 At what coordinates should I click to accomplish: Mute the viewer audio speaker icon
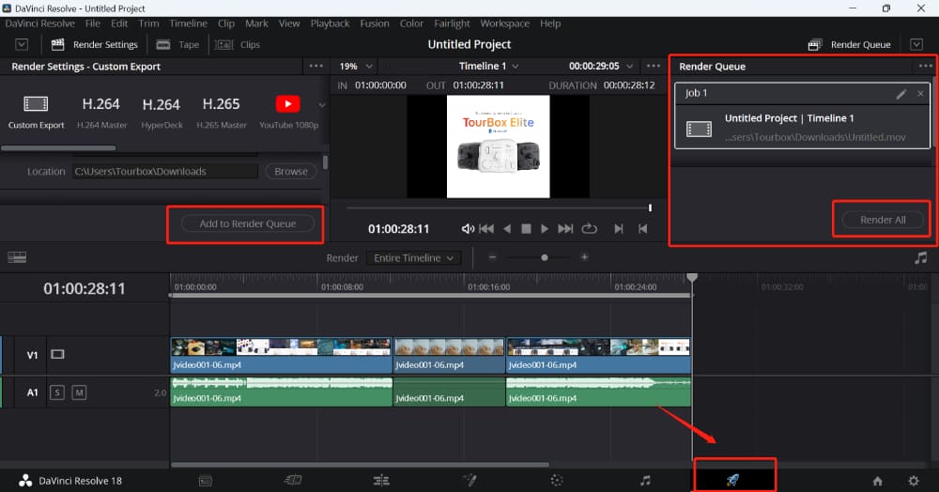[x=468, y=229]
